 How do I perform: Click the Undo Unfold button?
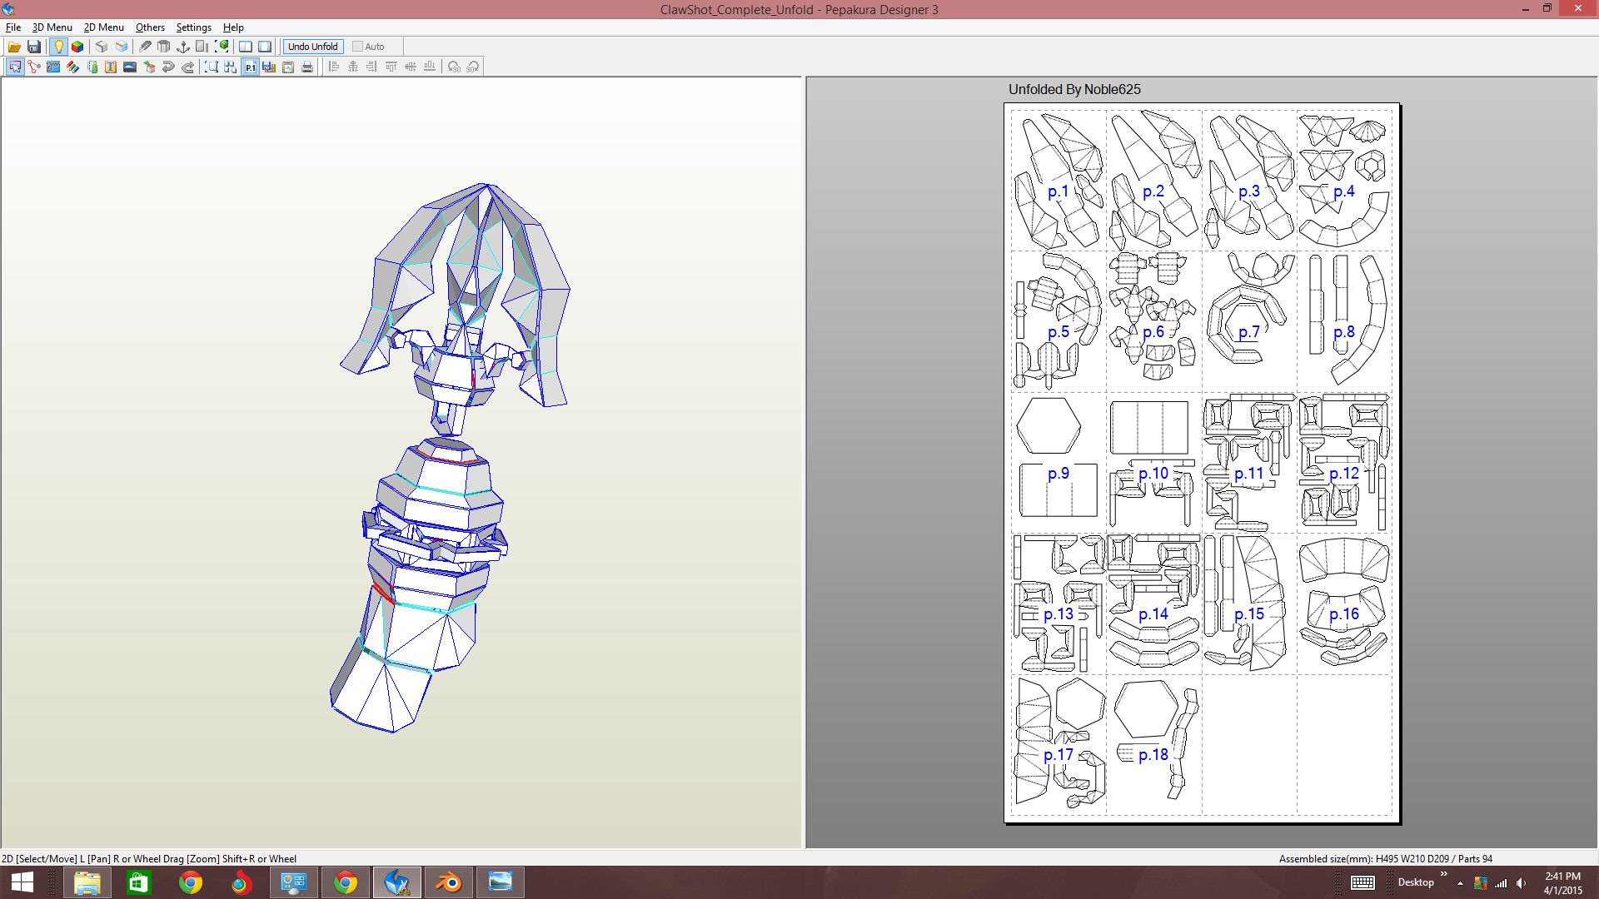[x=313, y=47]
